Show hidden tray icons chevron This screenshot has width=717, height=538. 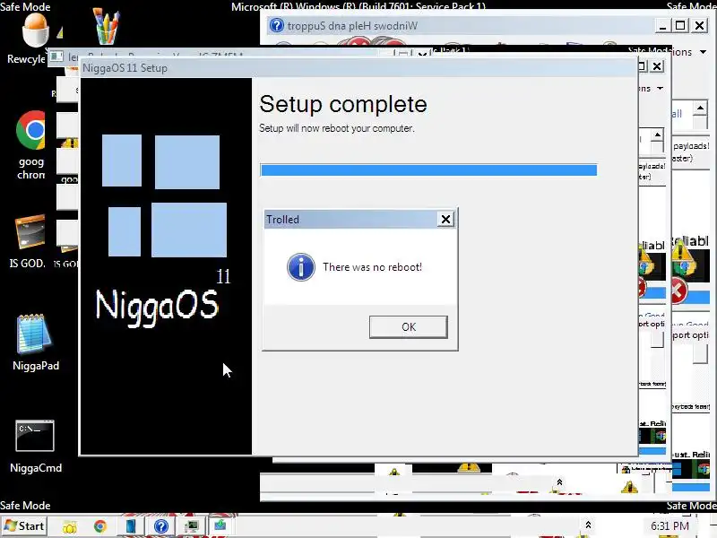coord(588,525)
